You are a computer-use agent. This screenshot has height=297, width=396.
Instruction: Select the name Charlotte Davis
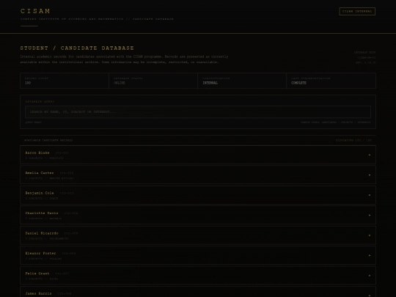[x=42, y=213]
